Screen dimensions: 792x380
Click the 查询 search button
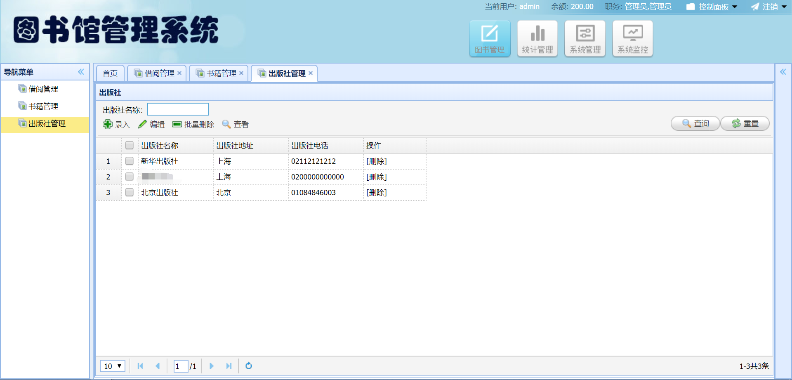(x=695, y=123)
